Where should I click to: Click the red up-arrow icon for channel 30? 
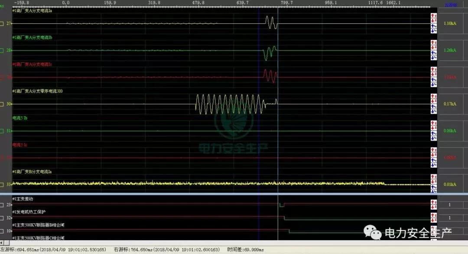tap(433, 96)
